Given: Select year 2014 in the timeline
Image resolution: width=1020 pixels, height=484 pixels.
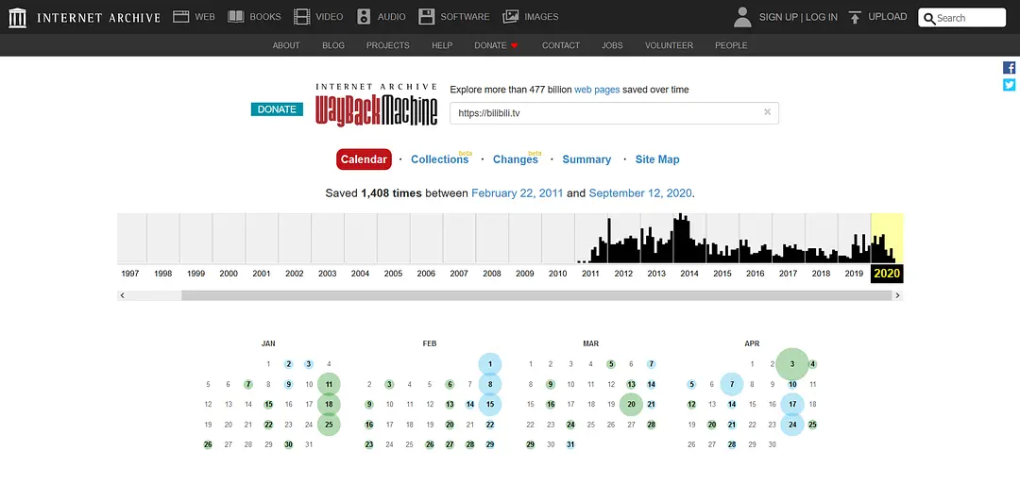Looking at the screenshot, I should point(689,273).
